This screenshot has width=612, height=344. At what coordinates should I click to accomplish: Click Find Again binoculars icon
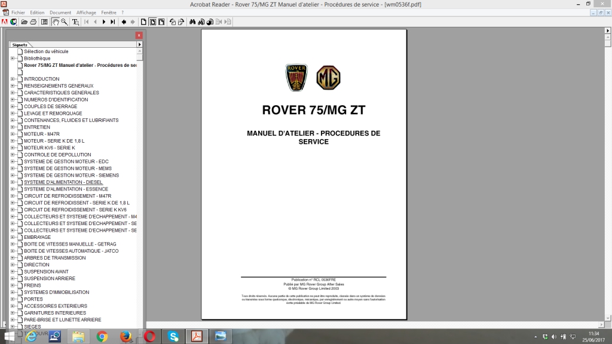click(x=201, y=22)
